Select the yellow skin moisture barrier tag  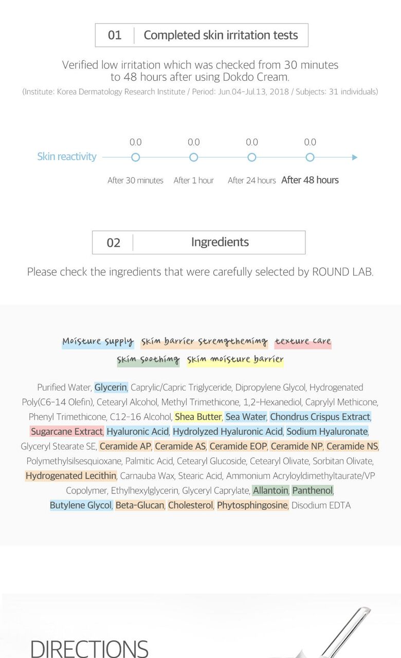(235, 360)
